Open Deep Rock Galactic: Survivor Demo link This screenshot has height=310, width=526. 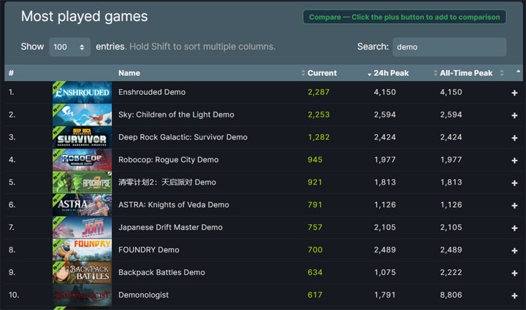point(183,137)
